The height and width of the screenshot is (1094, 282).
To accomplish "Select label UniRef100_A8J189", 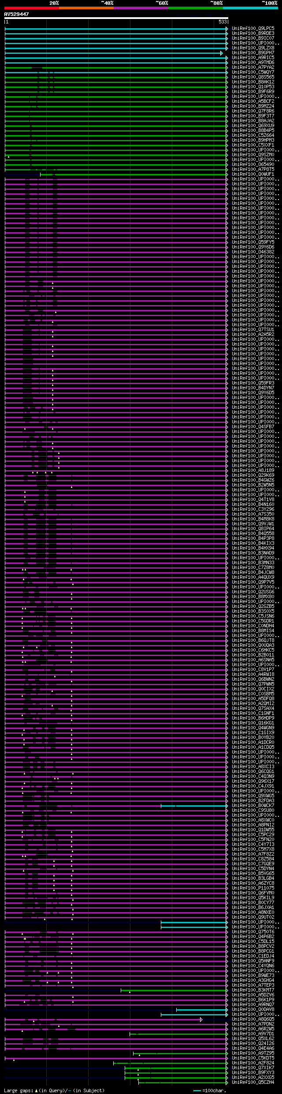I will pyautogui.click(x=253, y=470).
